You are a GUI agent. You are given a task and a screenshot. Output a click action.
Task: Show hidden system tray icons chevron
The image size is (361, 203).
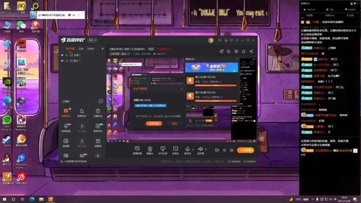click(313, 199)
